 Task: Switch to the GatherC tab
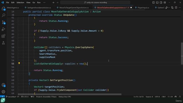[x=160, y=8]
